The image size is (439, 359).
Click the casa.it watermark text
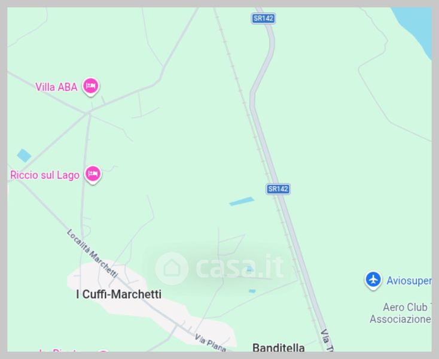[240, 267]
